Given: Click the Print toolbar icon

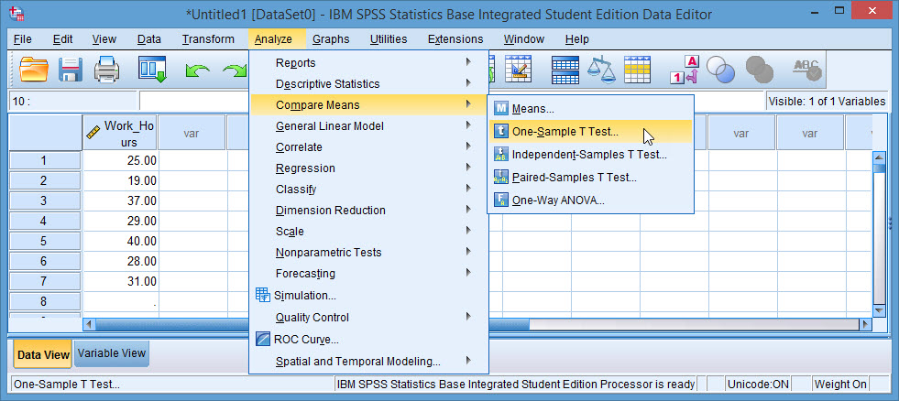Looking at the screenshot, I should click(106, 70).
